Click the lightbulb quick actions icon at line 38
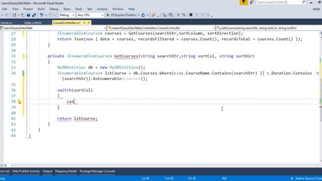The image size is (322, 181). point(19,102)
